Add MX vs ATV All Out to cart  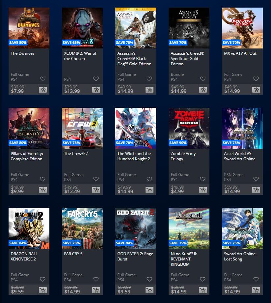tap(256, 90)
